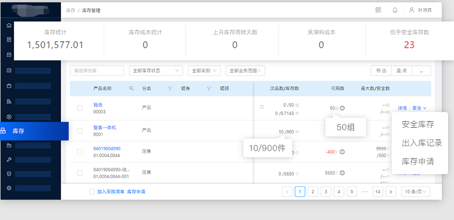Click the unit switch icon in 箱壳 row
Screen dimensions: 454x220
pyautogui.click(x=262, y=107)
